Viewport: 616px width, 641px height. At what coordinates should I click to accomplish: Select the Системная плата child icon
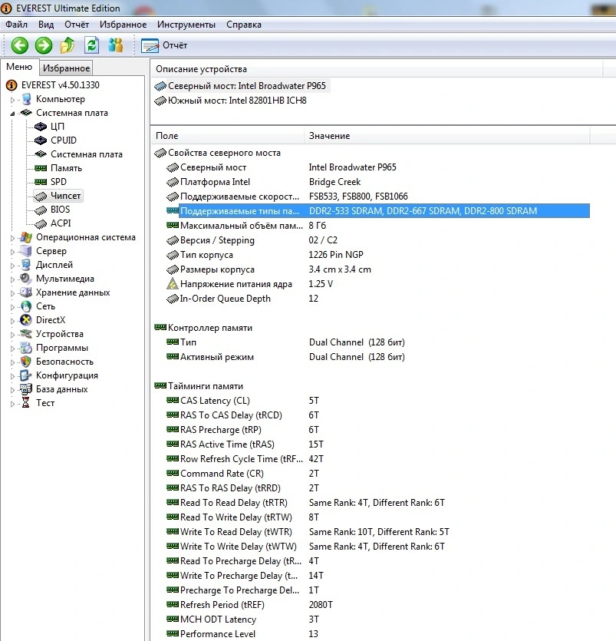[41, 154]
